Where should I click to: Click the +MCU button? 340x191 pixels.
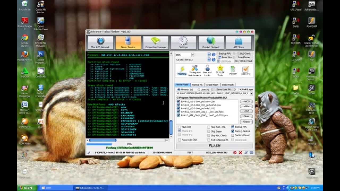(246, 102)
